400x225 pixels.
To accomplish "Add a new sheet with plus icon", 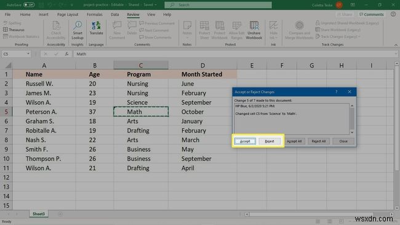I will [x=60, y=214].
